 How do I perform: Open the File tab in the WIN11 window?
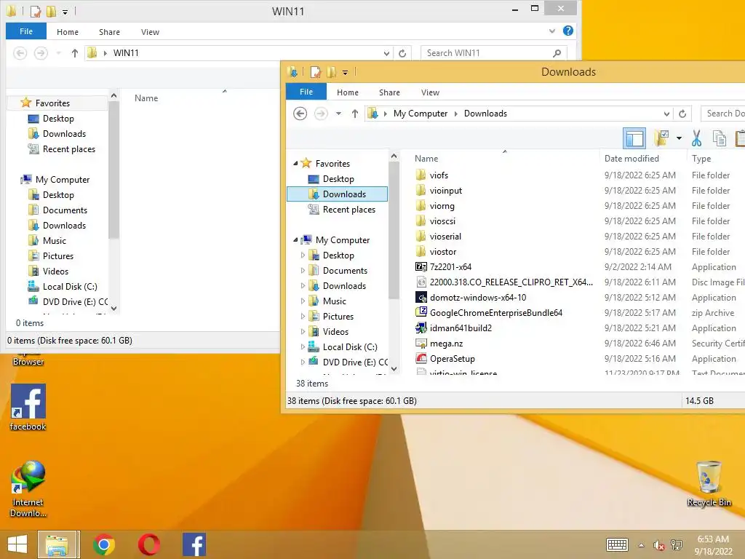26,31
